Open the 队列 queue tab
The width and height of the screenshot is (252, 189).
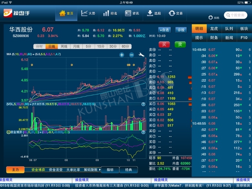[x=229, y=29]
